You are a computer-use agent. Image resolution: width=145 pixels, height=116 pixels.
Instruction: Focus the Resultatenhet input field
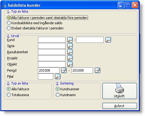point(52,52)
